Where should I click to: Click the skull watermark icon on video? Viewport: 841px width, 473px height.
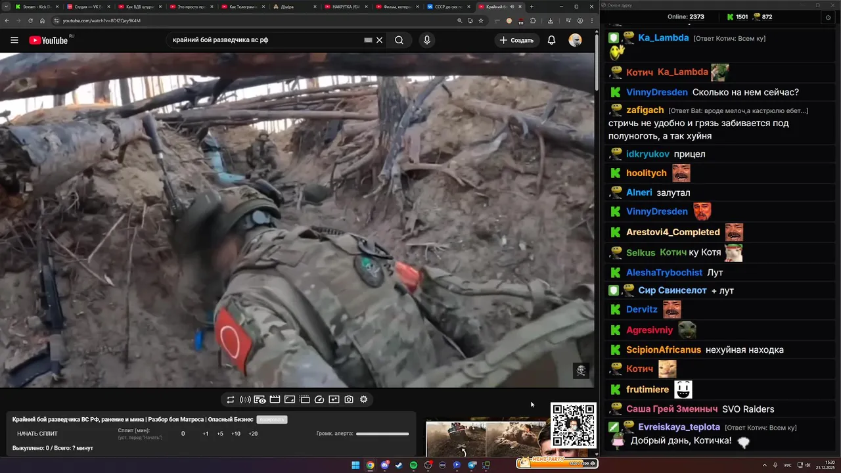point(581,371)
